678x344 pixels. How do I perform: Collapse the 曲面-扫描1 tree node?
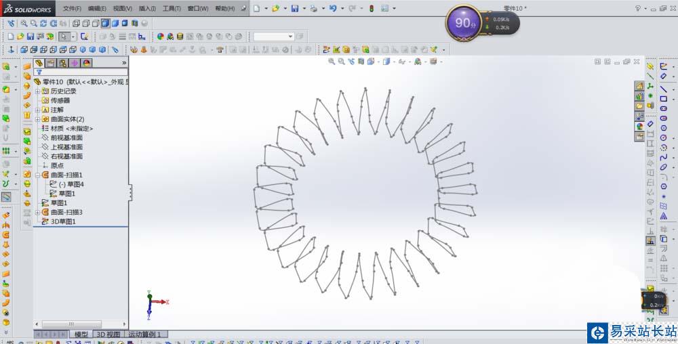point(37,175)
